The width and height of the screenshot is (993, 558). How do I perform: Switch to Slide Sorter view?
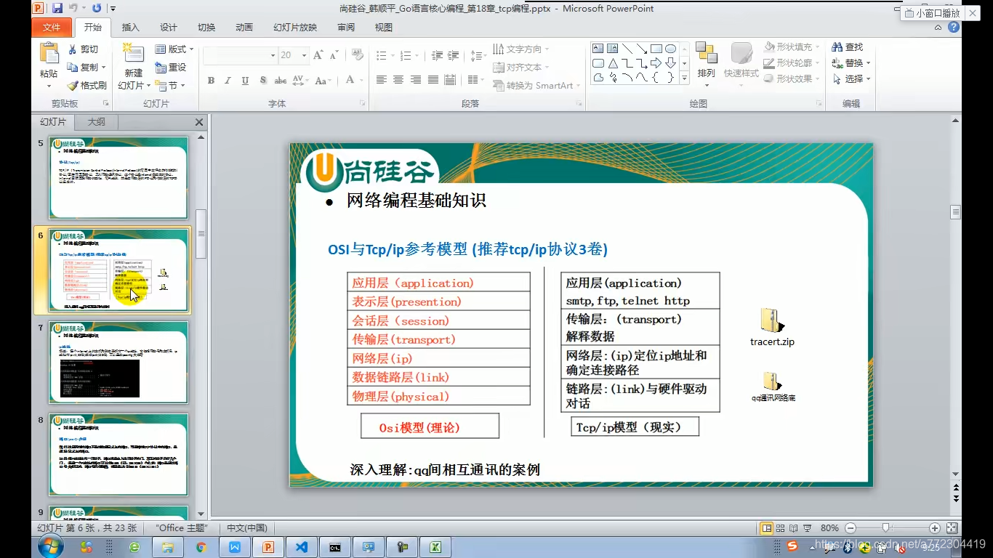[781, 528]
